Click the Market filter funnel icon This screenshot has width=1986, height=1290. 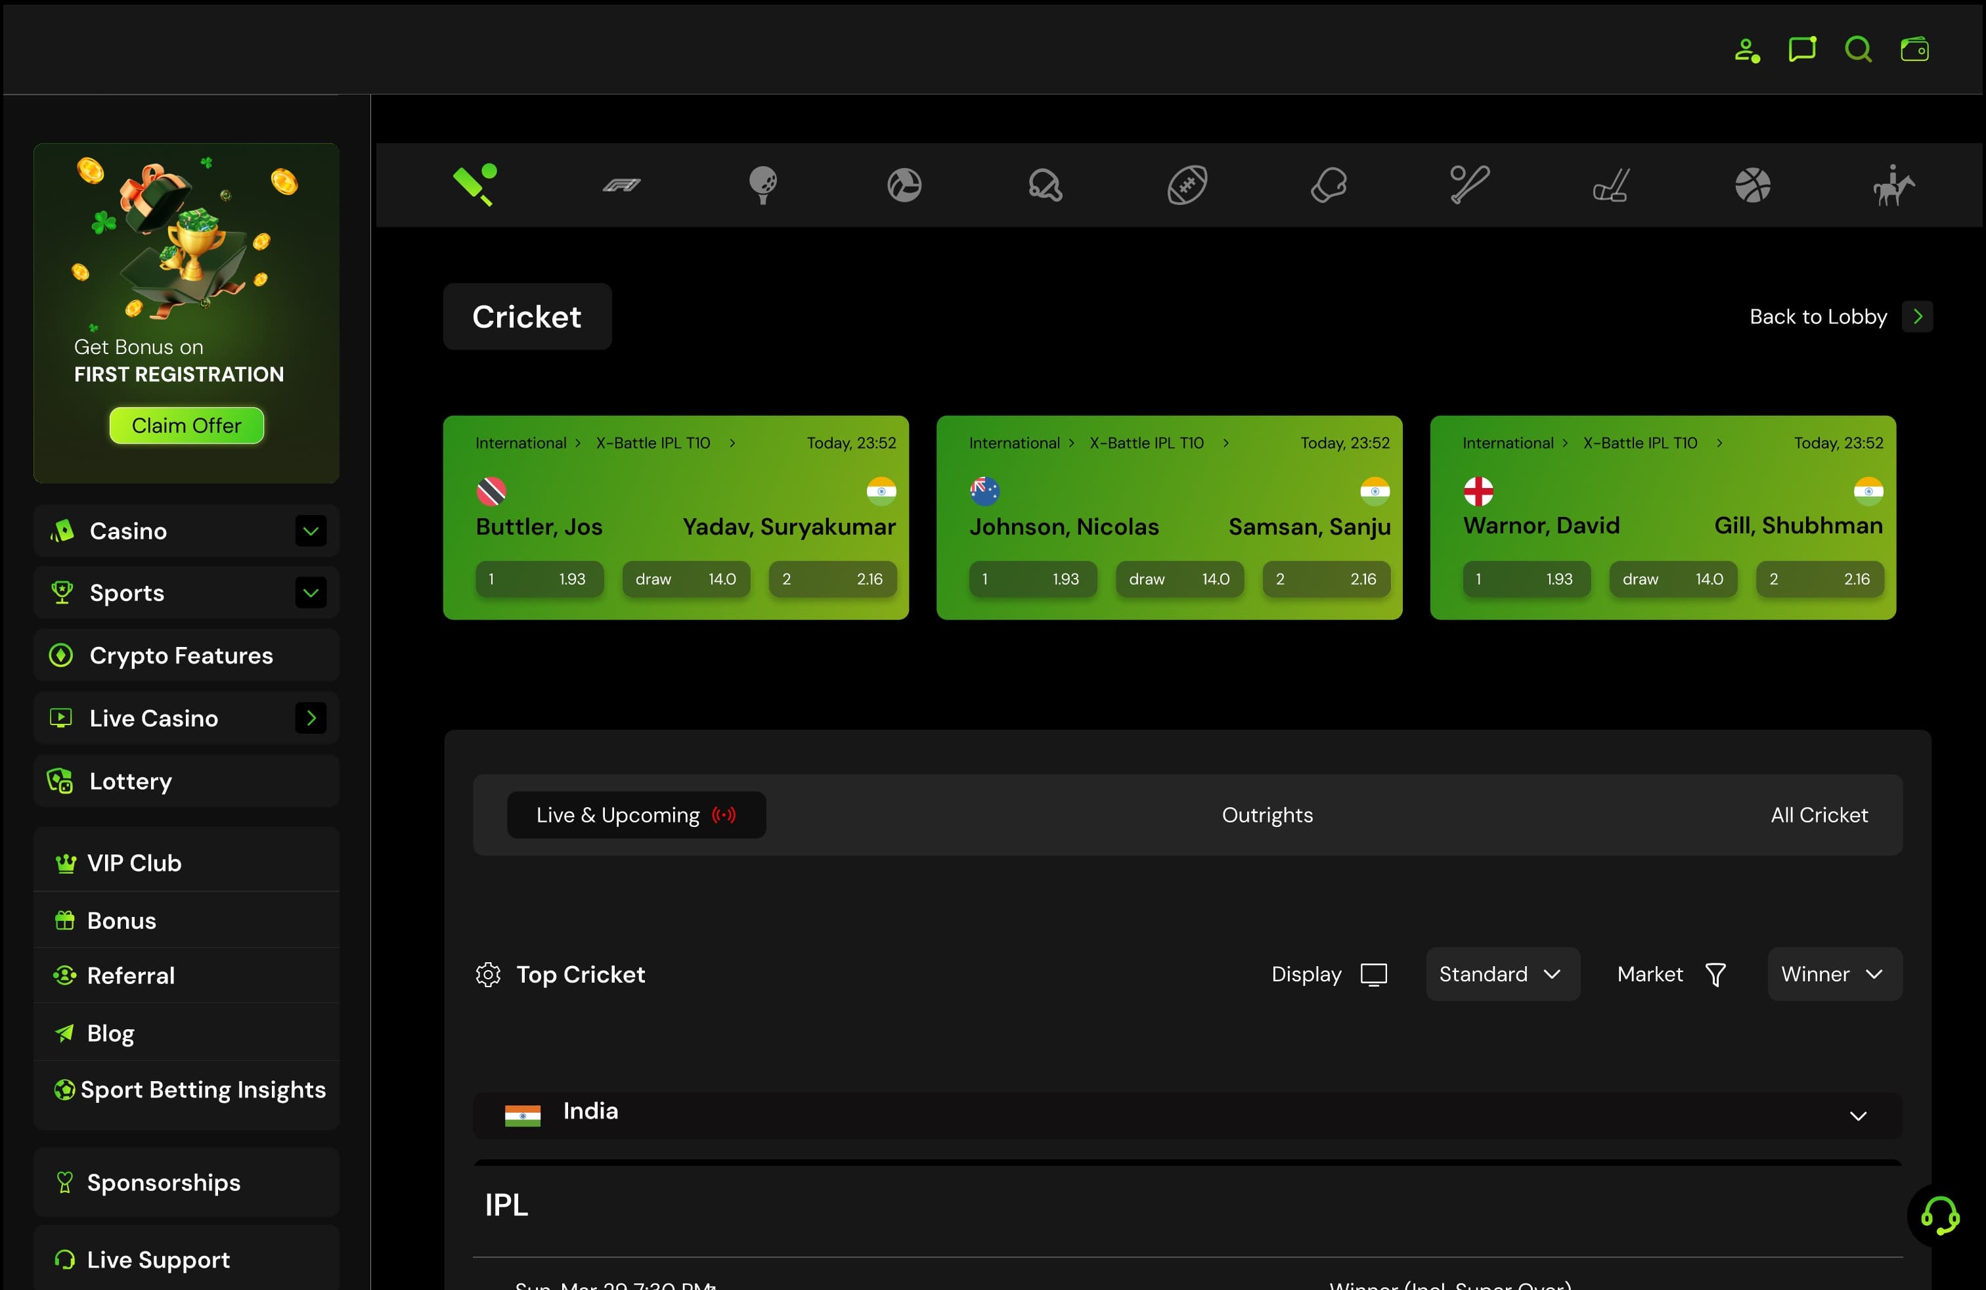click(1715, 974)
